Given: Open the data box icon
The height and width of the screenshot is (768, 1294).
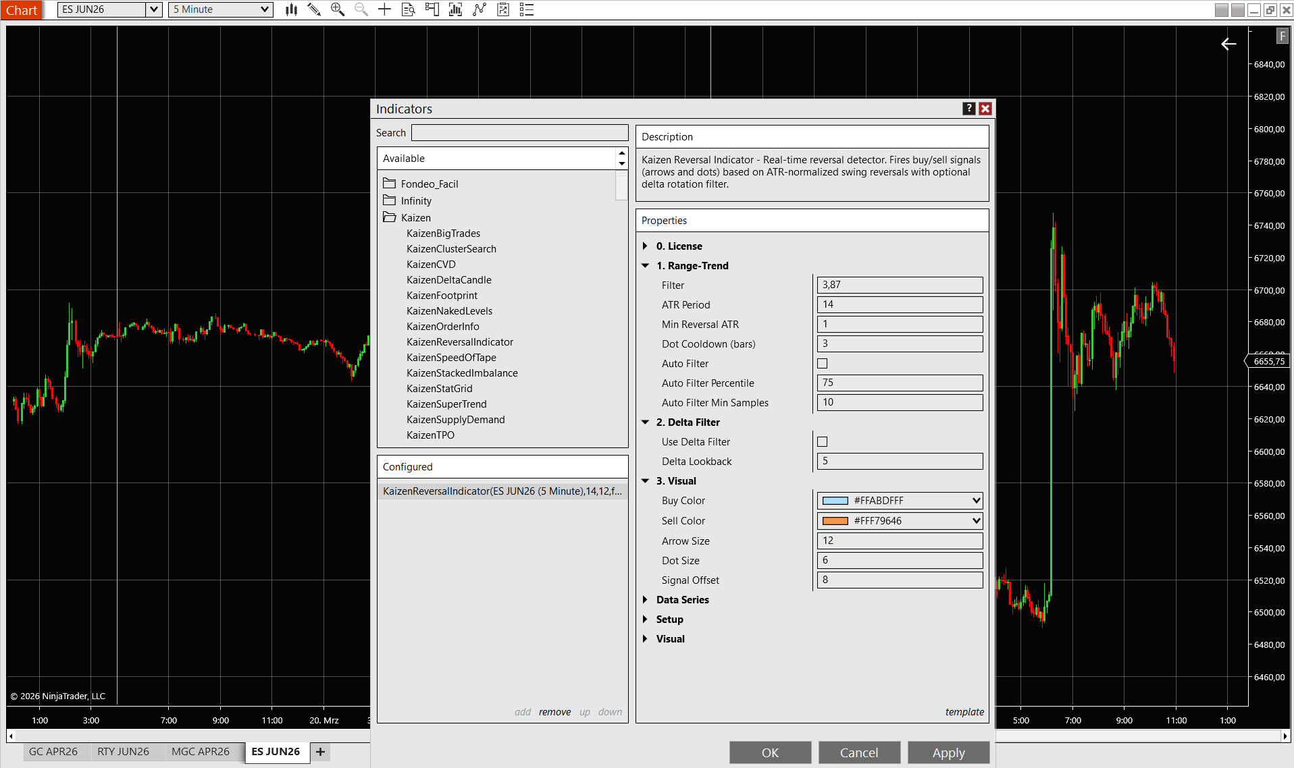Looking at the screenshot, I should (x=408, y=9).
